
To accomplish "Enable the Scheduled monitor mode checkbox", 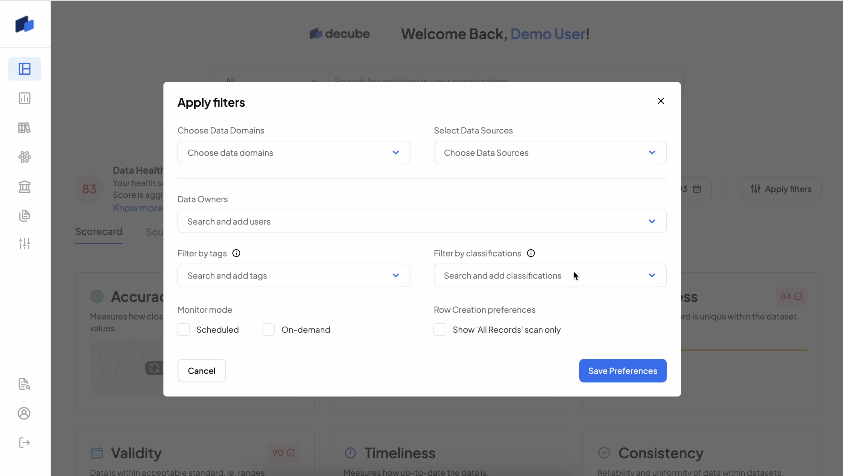I will pos(184,330).
